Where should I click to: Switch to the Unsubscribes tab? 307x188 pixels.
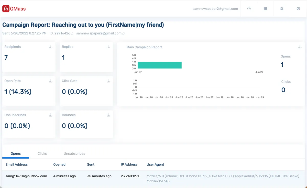[x=74, y=154]
